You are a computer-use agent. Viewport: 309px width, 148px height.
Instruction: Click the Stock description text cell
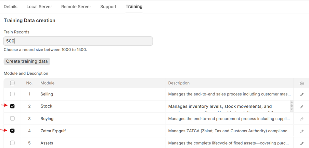pyautogui.click(x=228, y=106)
